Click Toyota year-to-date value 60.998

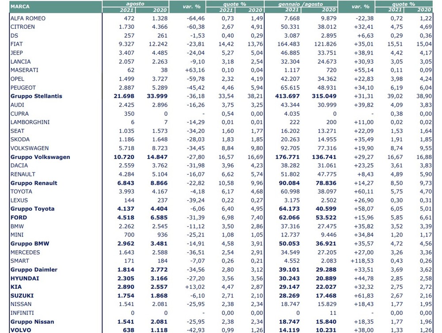point(290,191)
